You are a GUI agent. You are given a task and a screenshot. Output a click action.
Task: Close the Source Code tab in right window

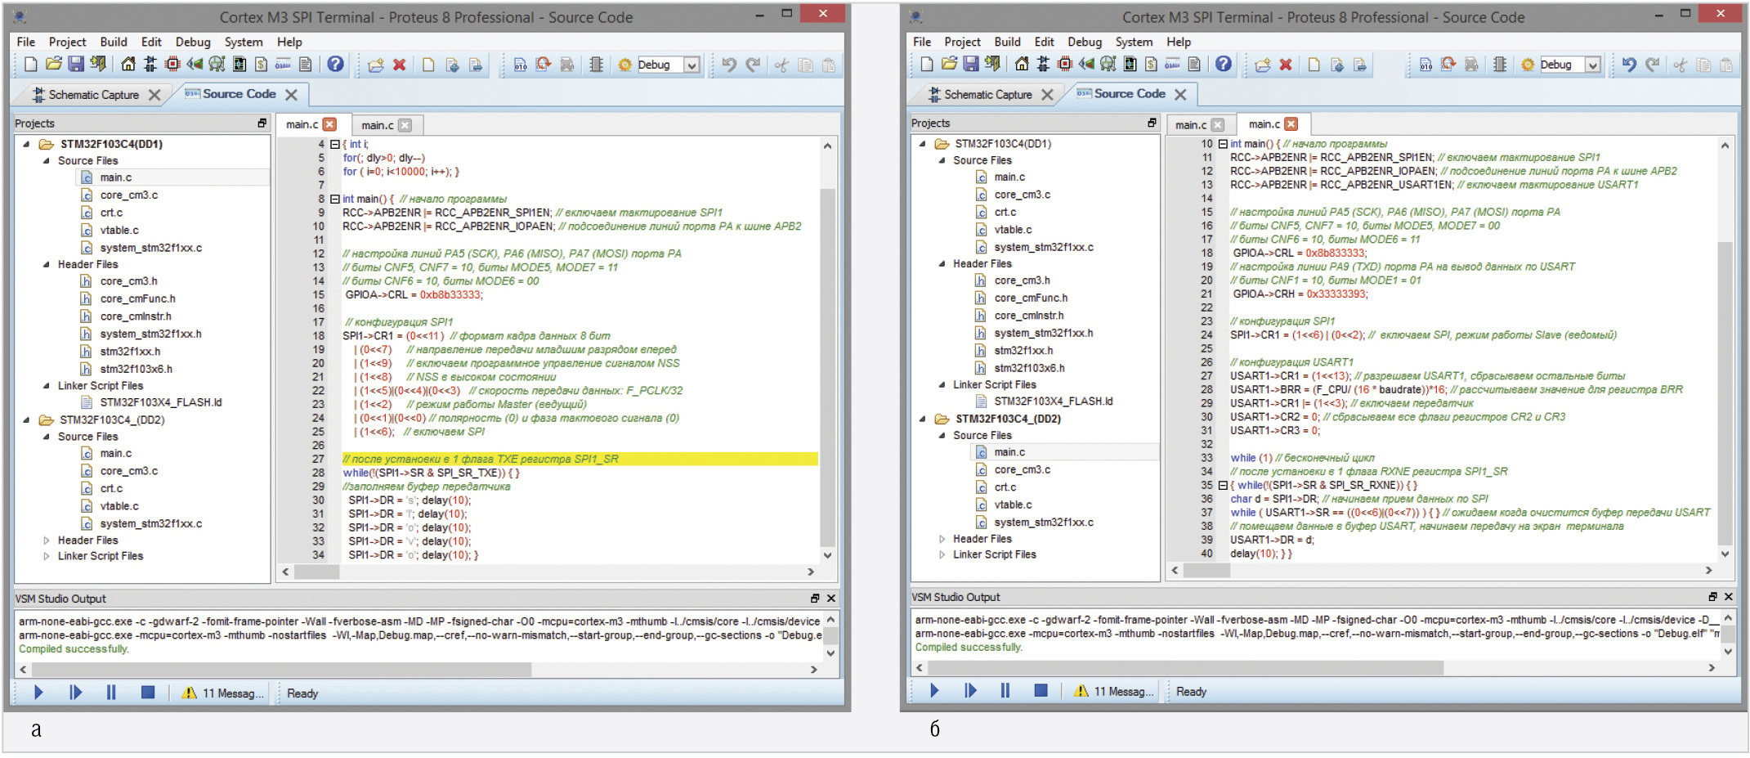[1180, 95]
